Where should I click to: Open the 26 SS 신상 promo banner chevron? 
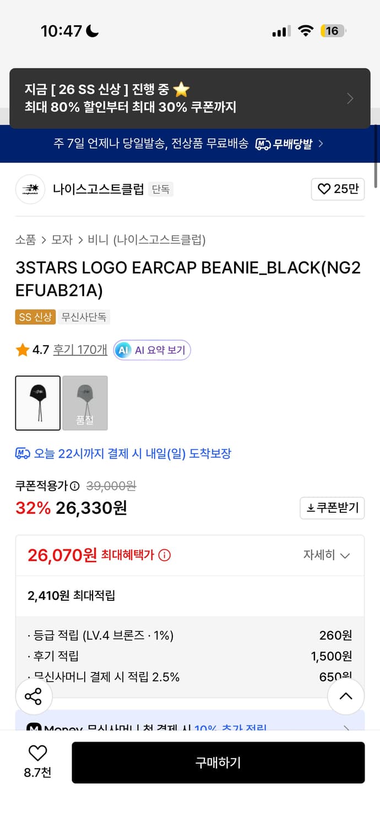pos(350,98)
